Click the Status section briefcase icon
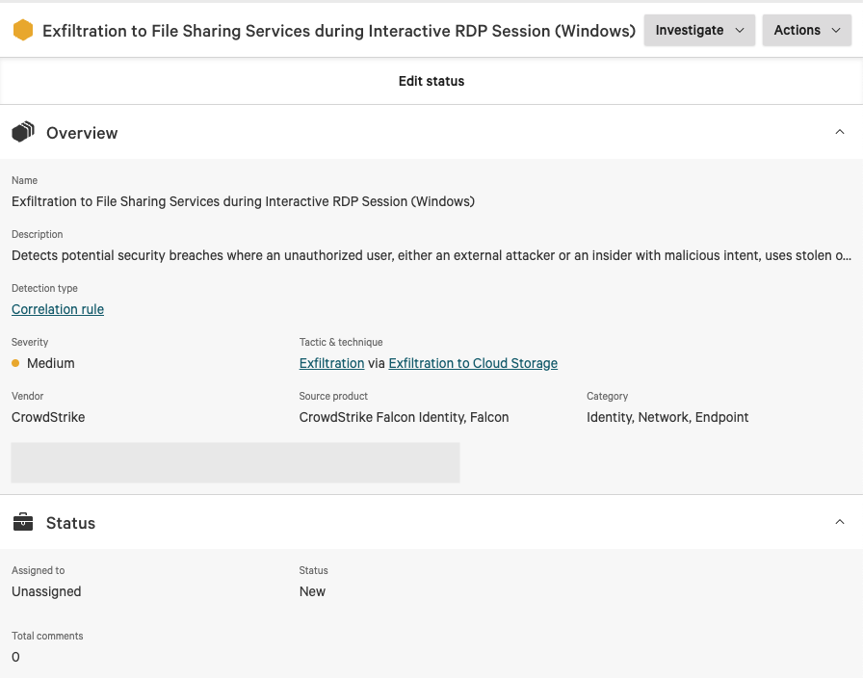This screenshot has height=678, width=863. click(23, 522)
